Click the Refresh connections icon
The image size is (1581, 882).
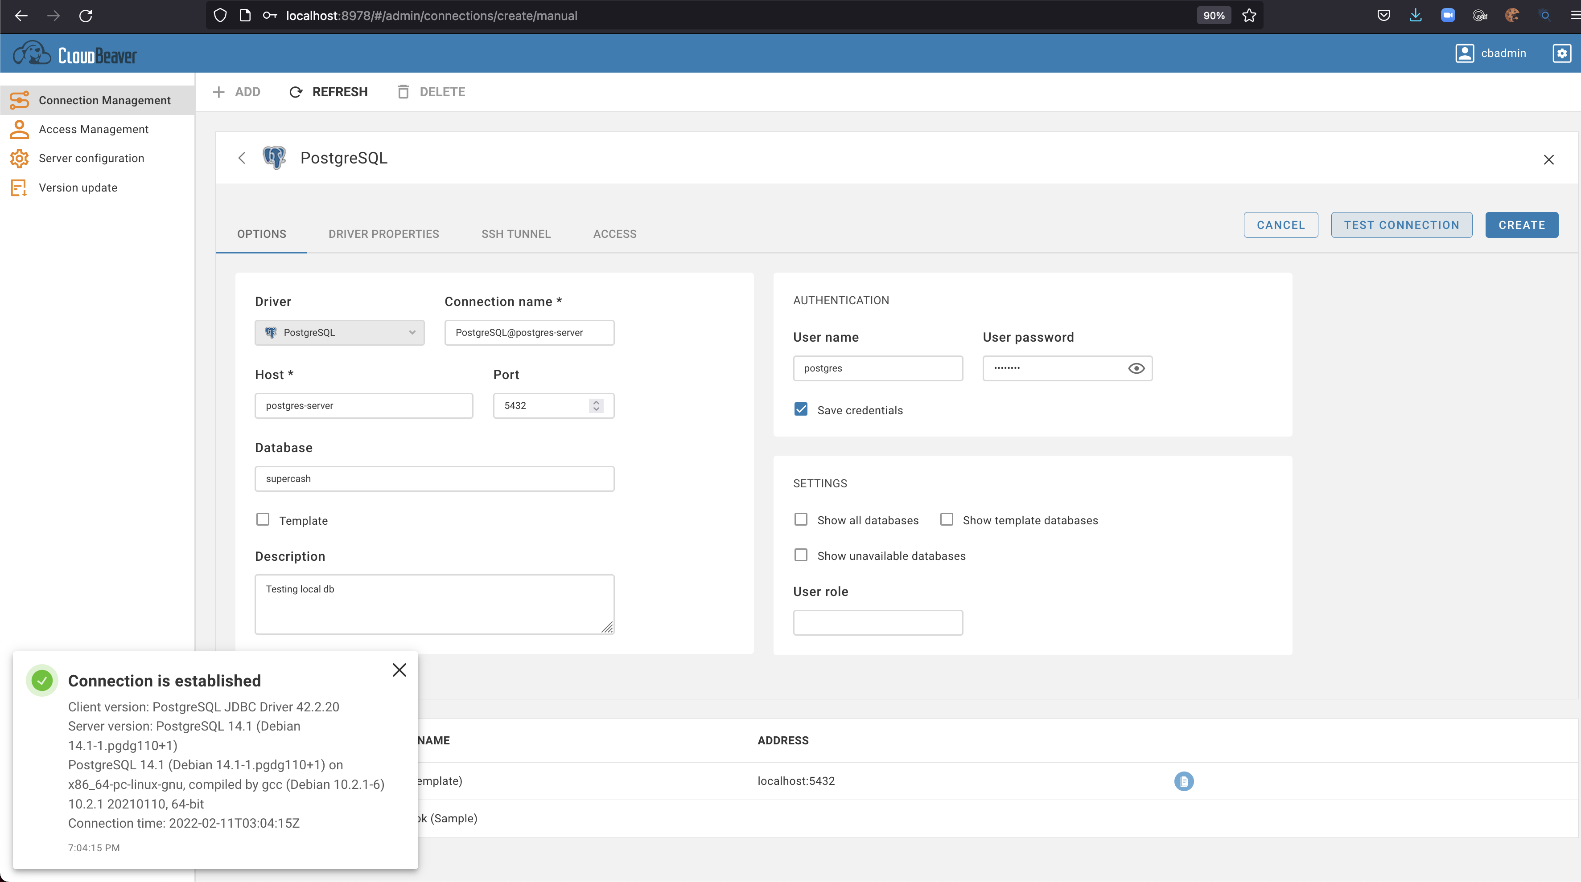(296, 92)
